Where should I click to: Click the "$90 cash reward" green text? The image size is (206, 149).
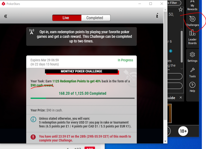coord(42,85)
